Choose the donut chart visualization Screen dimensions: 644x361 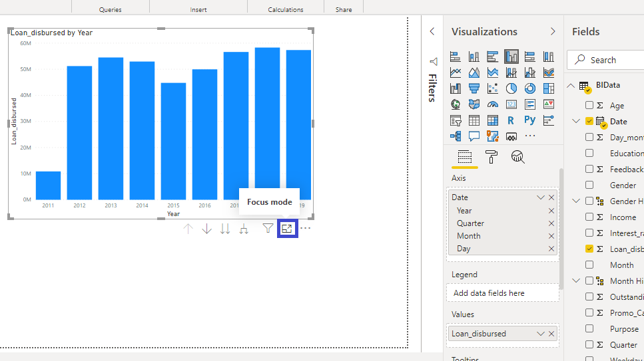pyautogui.click(x=530, y=88)
